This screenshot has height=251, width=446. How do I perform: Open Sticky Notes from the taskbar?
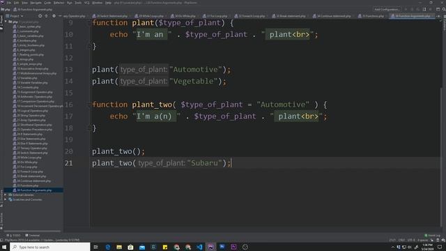(165, 247)
